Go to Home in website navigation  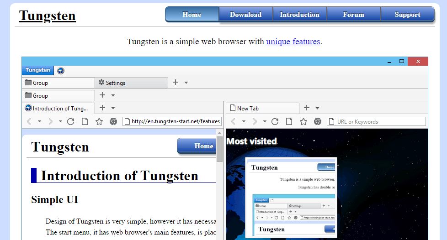coord(192,14)
